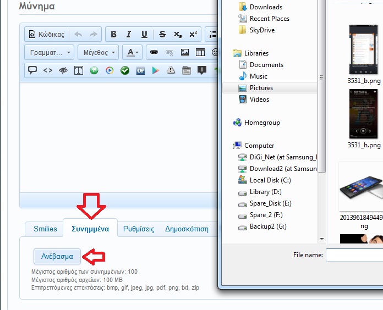383x310 pixels.
Task: Toggle underline formatting
Action: (144, 34)
